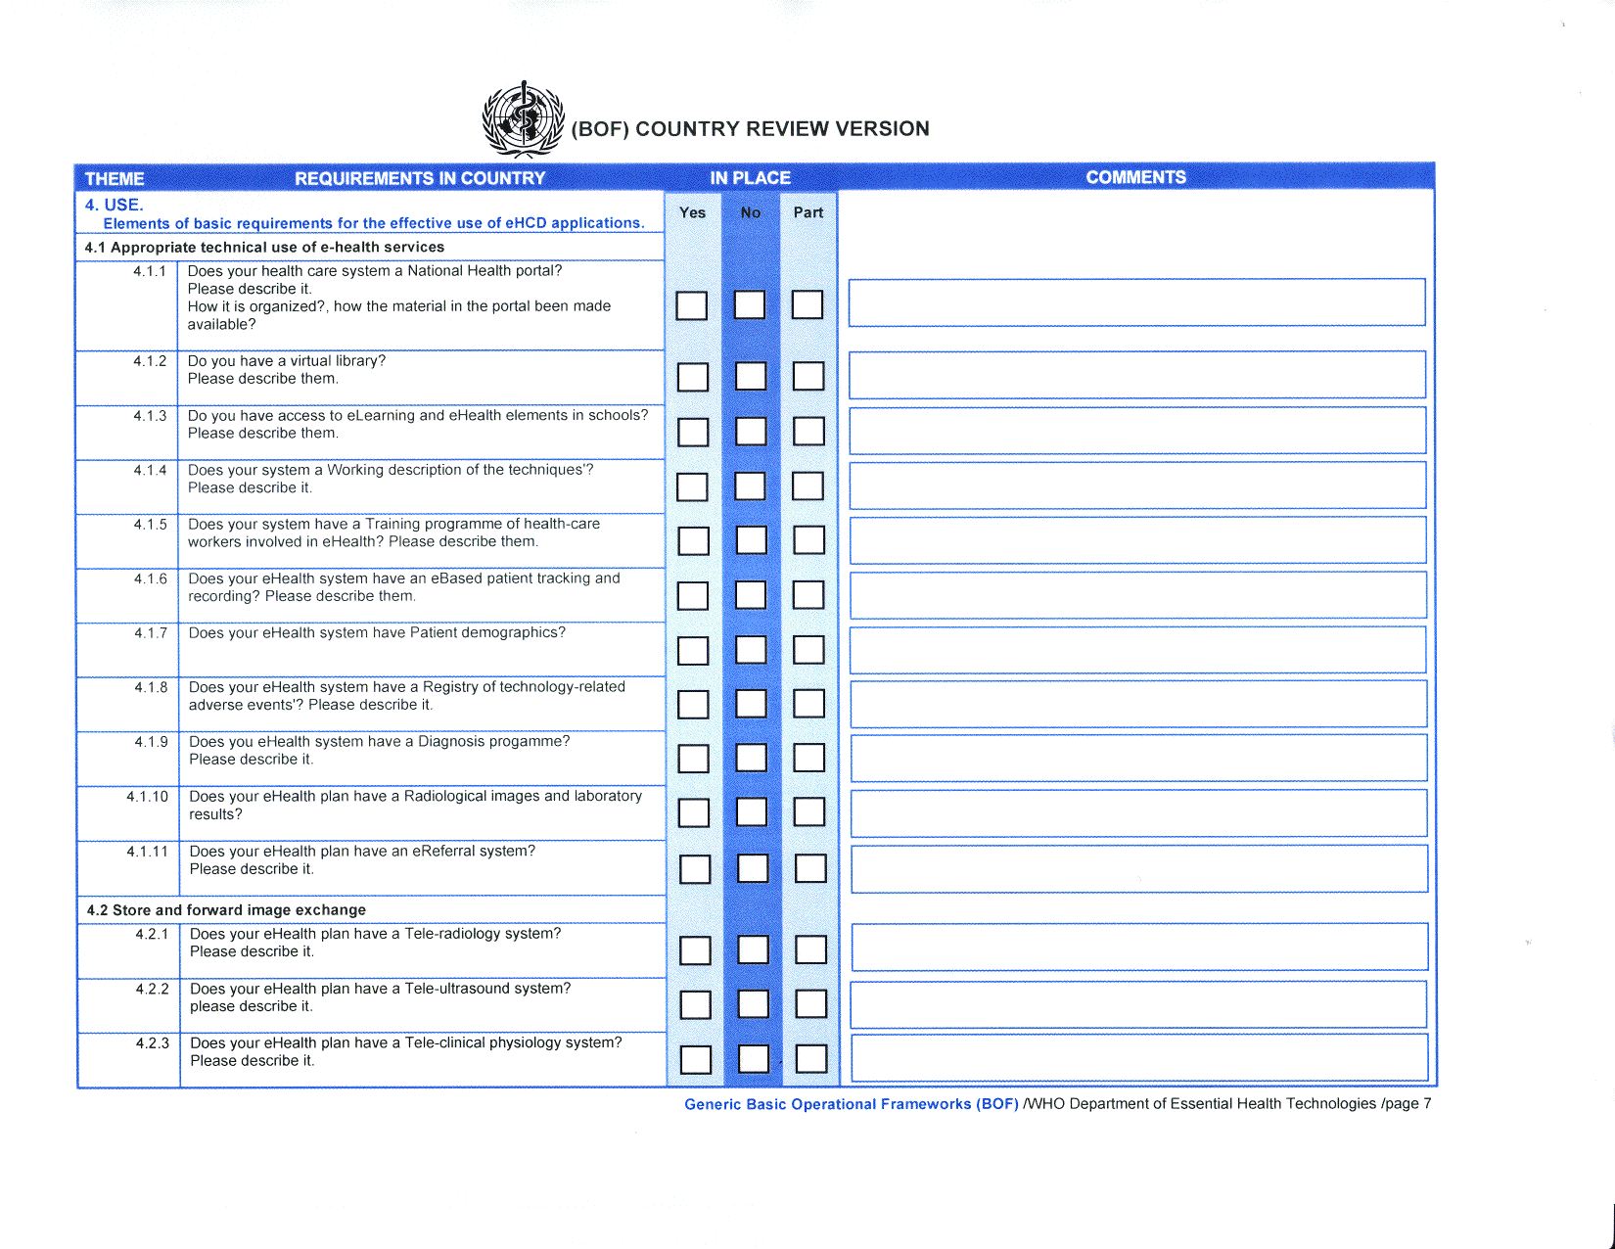This screenshot has height=1249, width=1615.
Task: Tick Yes for 4.2.2 Tele-ultrasound system
Action: pyautogui.click(x=695, y=1005)
